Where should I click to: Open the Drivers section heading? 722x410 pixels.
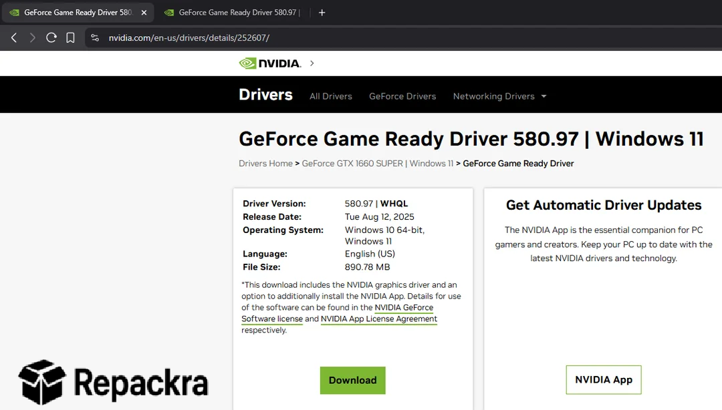[265, 94]
